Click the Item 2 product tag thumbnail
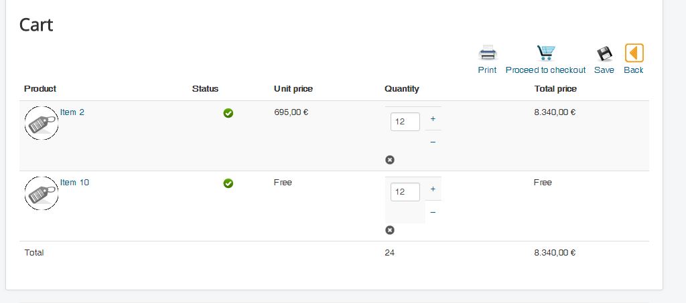The image size is (686, 303). coord(42,123)
